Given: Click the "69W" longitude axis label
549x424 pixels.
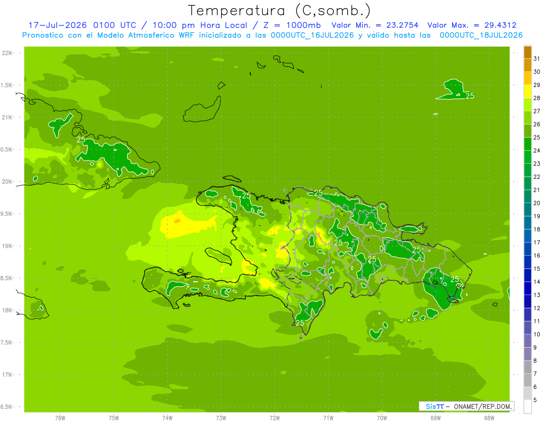Looking at the screenshot, I should [436, 418].
